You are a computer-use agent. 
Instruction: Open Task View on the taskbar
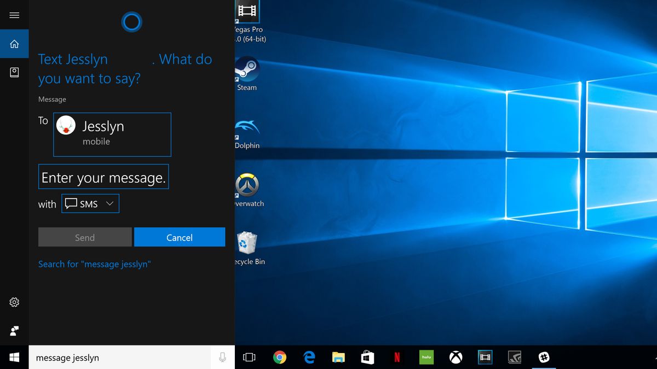tap(249, 357)
